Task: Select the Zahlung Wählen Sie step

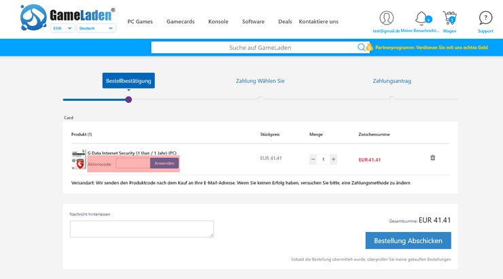Action: (260, 81)
